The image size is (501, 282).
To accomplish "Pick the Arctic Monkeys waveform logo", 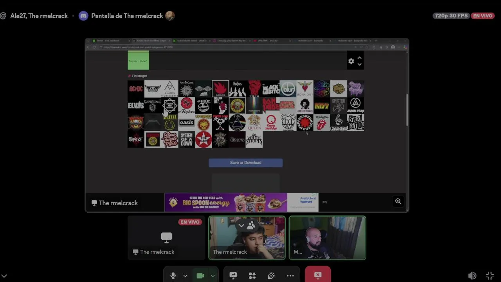I will (x=203, y=89).
